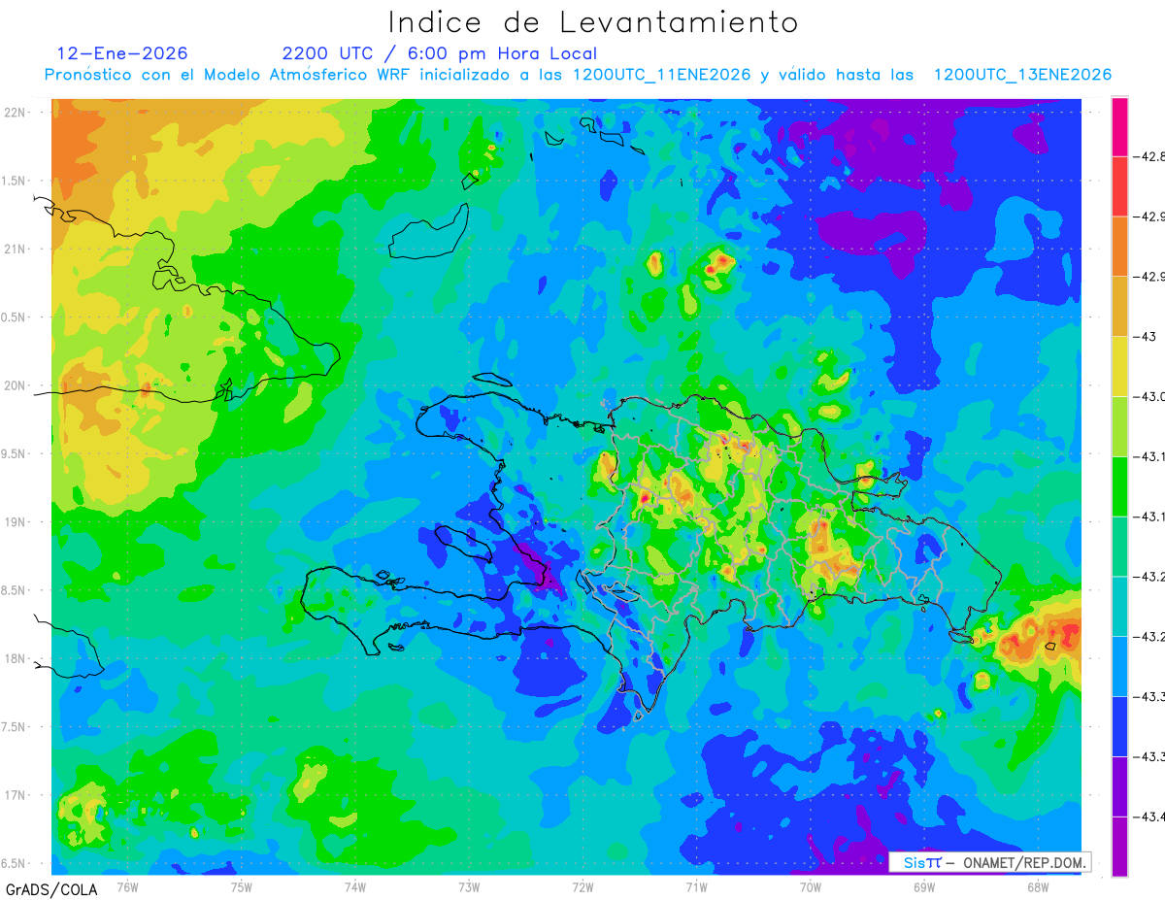Select the royal blue swatch in the color bar
The width and height of the screenshot is (1165, 900).
1119,727
